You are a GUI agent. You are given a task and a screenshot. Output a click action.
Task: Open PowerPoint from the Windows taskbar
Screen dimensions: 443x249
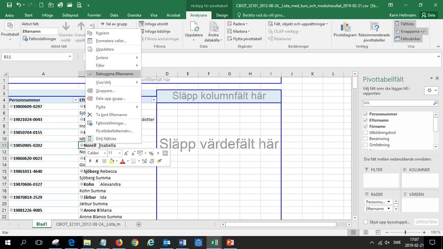pyautogui.click(x=230, y=243)
